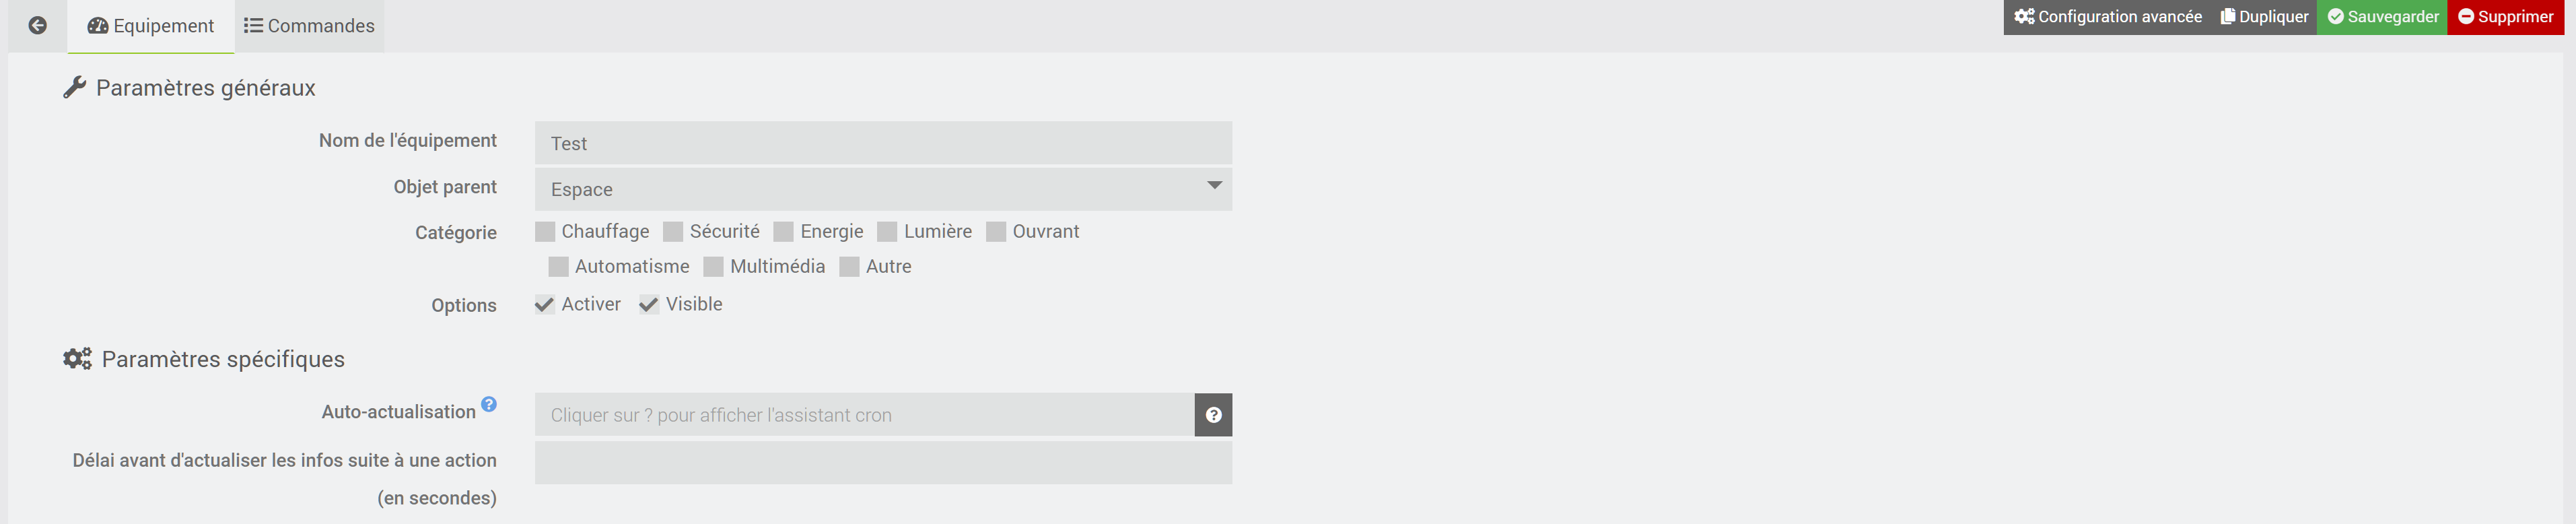Viewport: 2576px width, 524px height.
Task: Open the Objet parent dropdown
Action: point(882,189)
